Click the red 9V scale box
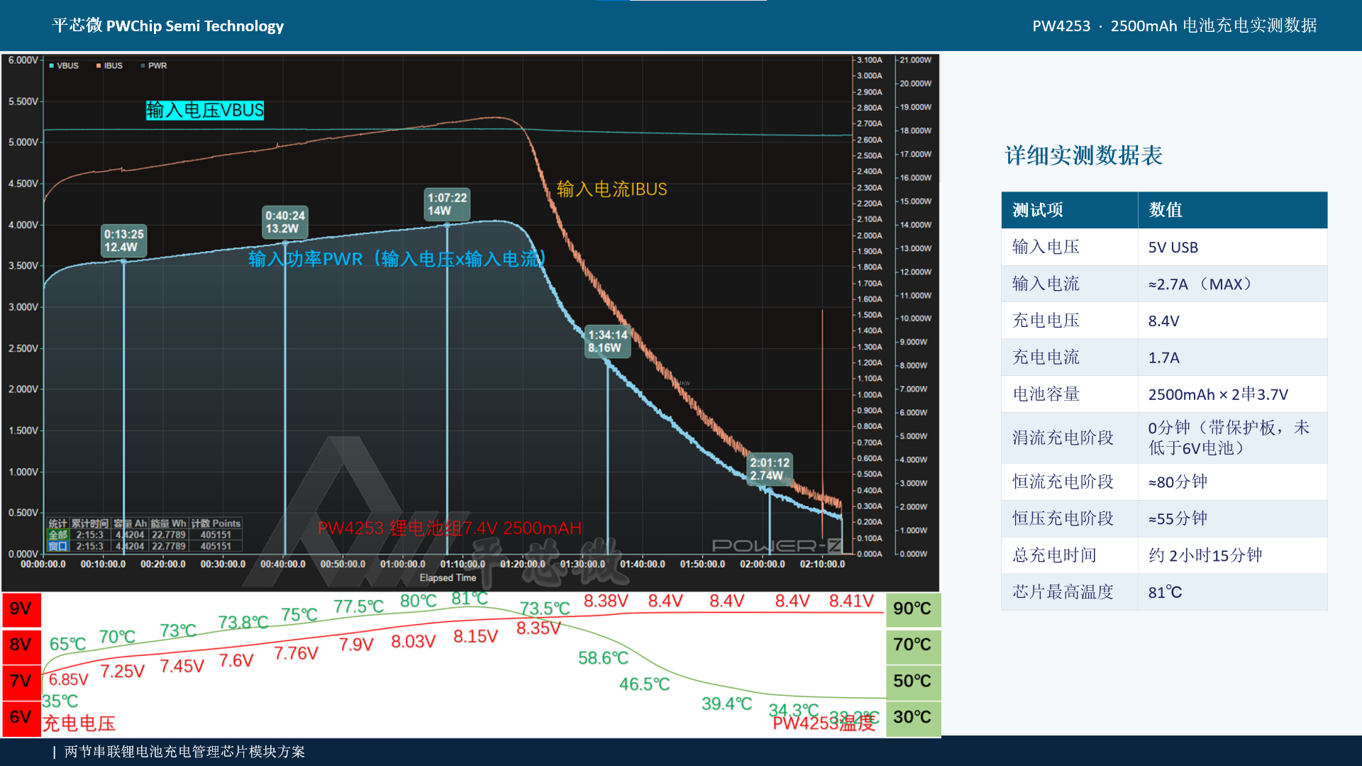This screenshot has height=766, width=1362. click(x=21, y=609)
